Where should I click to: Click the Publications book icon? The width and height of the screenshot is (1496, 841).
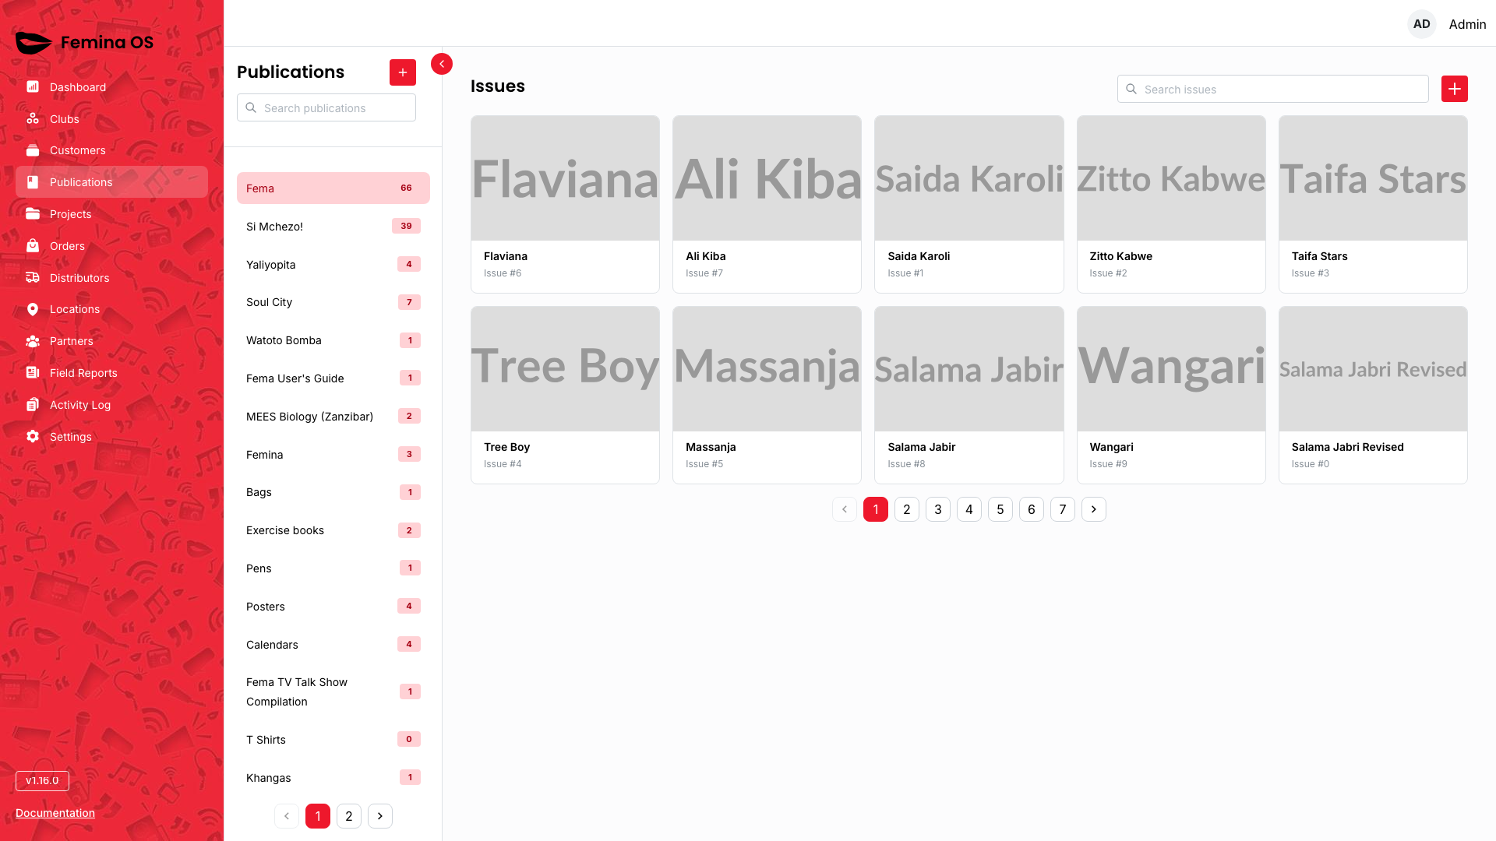pyautogui.click(x=33, y=182)
